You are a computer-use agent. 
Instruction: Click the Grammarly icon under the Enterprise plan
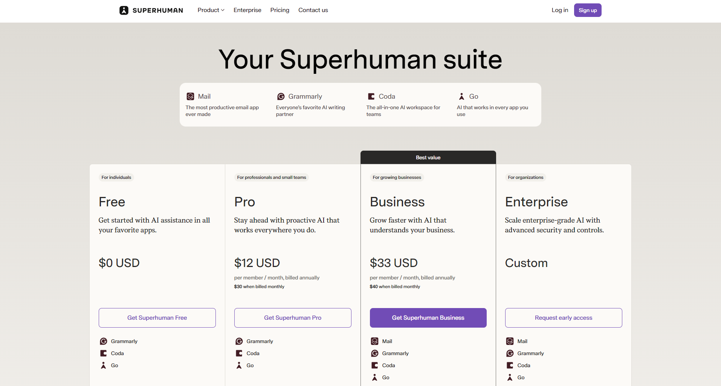click(510, 353)
